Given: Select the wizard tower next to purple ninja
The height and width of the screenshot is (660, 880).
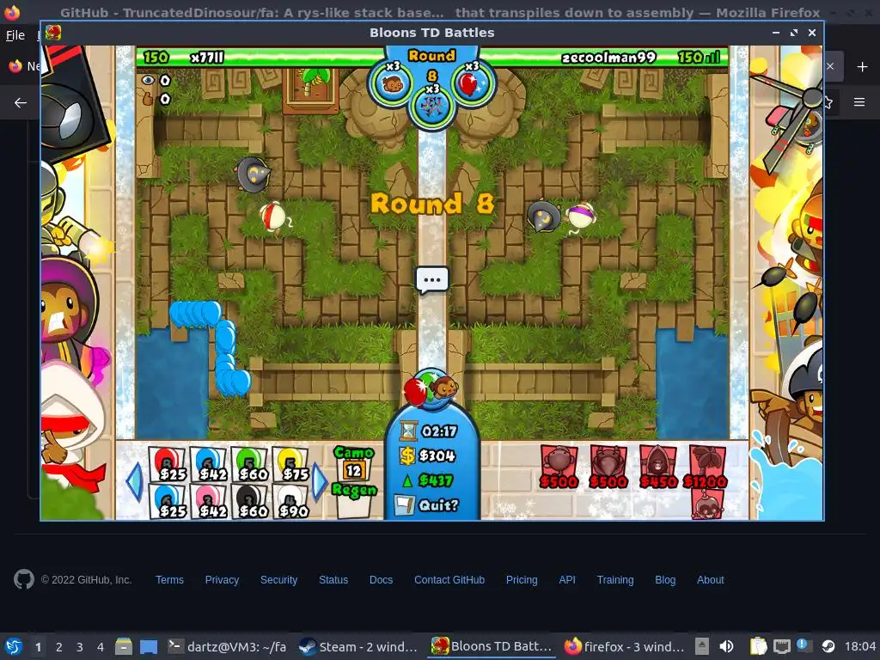Looking at the screenshot, I should tap(543, 216).
